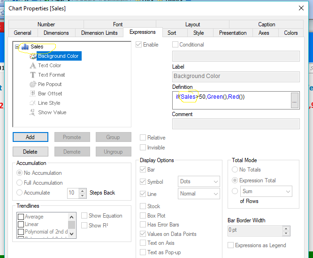Check the Average trendline option
313x258 pixels.
coord(21,217)
